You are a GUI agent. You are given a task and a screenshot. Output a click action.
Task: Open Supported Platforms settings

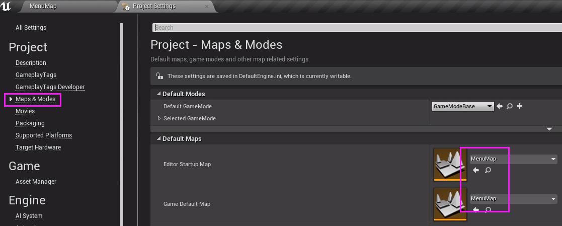[x=44, y=135]
